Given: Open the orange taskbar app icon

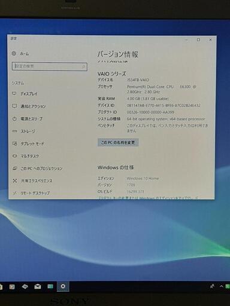Looking at the screenshot, I should point(12,287).
